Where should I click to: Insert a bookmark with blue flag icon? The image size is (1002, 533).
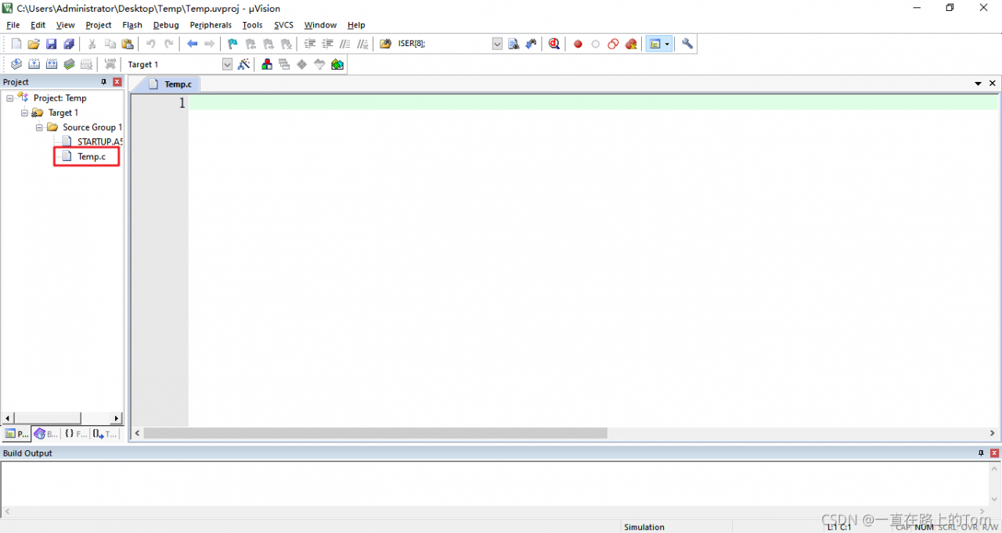tap(232, 45)
